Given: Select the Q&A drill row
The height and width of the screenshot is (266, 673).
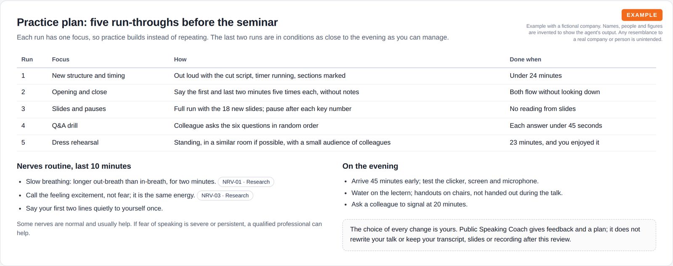Looking at the screenshot, I should tap(336, 126).
